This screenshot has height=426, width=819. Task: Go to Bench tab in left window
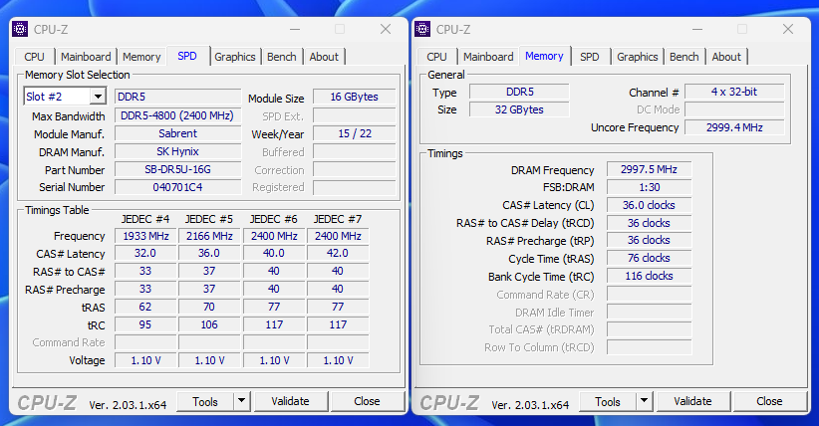tap(282, 57)
